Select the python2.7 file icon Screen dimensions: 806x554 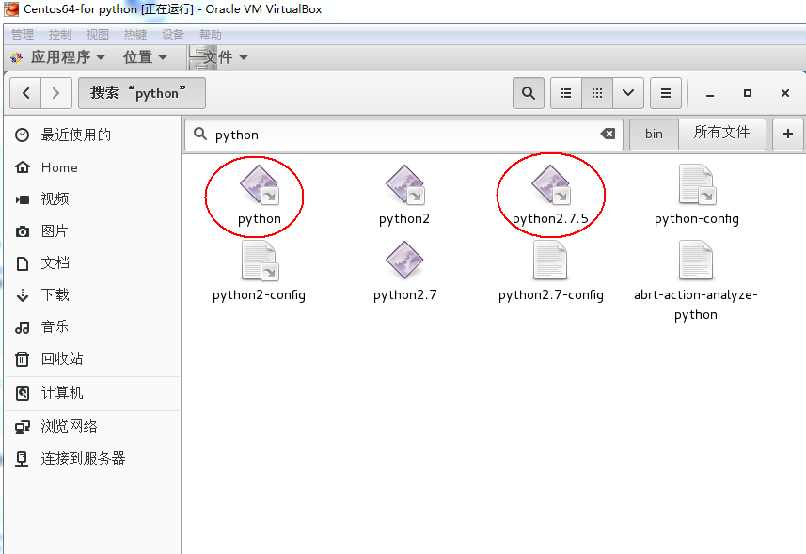pos(404,260)
